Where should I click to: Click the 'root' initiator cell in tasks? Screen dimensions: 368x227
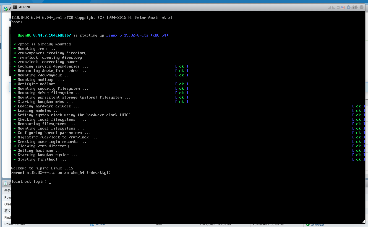point(159,225)
